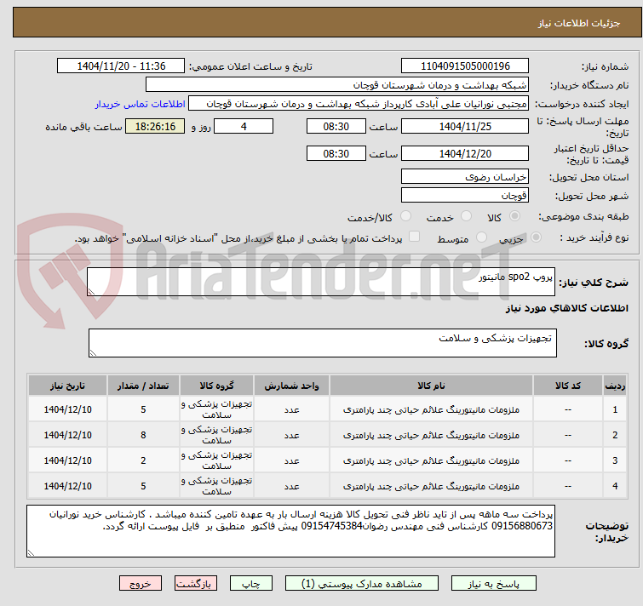The width and height of the screenshot is (643, 606).
Task: Click the item name in row 3
Action: pyautogui.click(x=431, y=460)
